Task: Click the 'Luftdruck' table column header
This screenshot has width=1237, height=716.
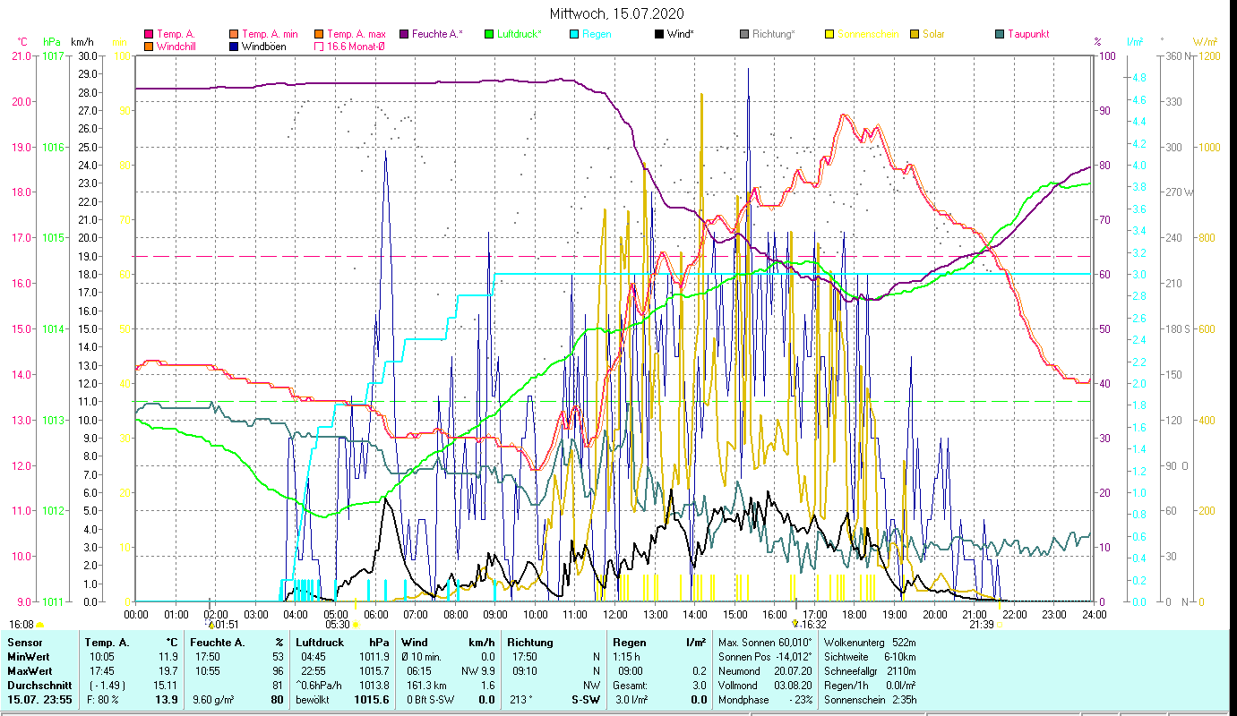Action: [321, 643]
